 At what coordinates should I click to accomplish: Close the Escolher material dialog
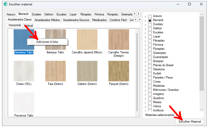point(201,4)
